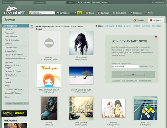Open the Manga/Anime category

point(15,75)
